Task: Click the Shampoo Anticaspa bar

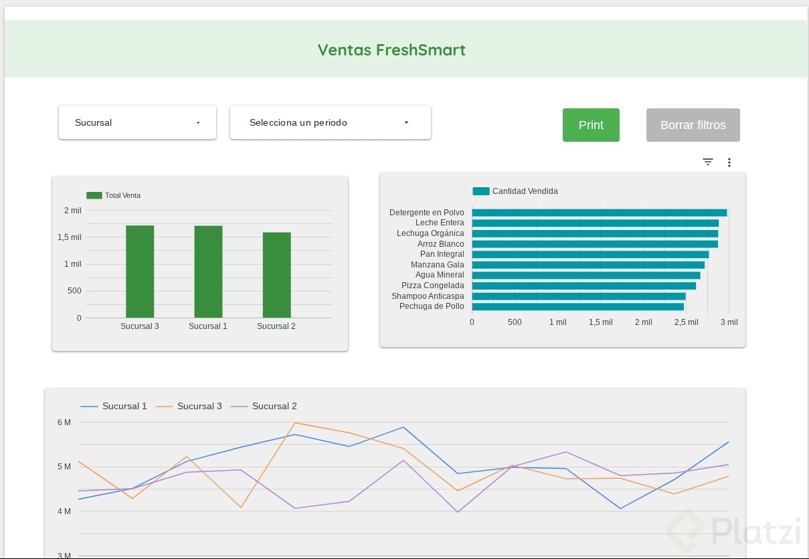Action: (579, 296)
